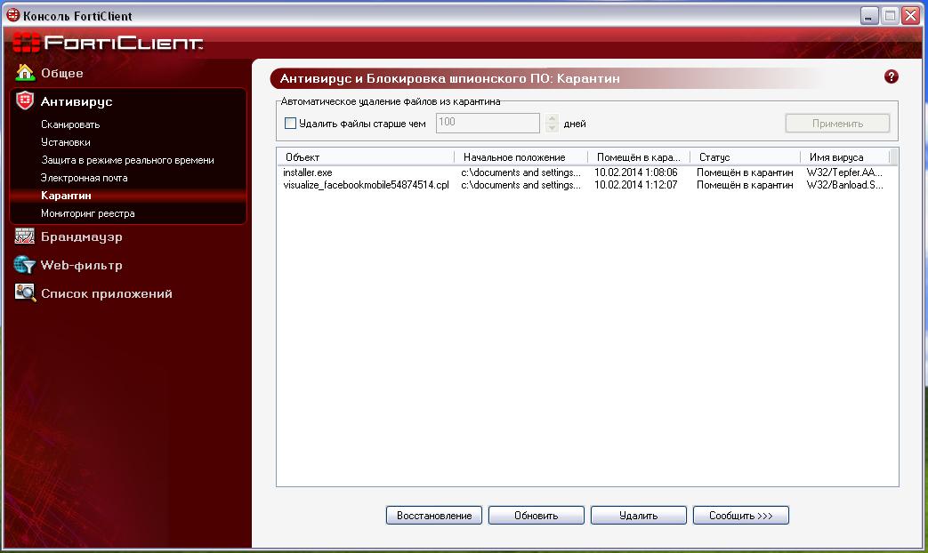Sort by Помещён в кара... column header
The height and width of the screenshot is (553, 928).
(639, 156)
